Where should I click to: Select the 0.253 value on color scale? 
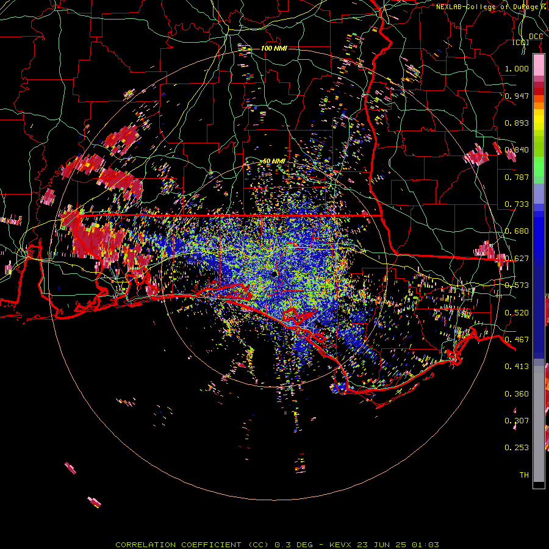(x=517, y=448)
